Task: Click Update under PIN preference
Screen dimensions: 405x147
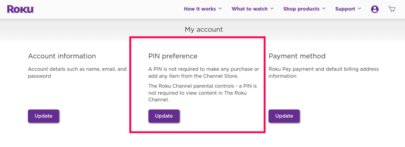Action: coord(164,116)
